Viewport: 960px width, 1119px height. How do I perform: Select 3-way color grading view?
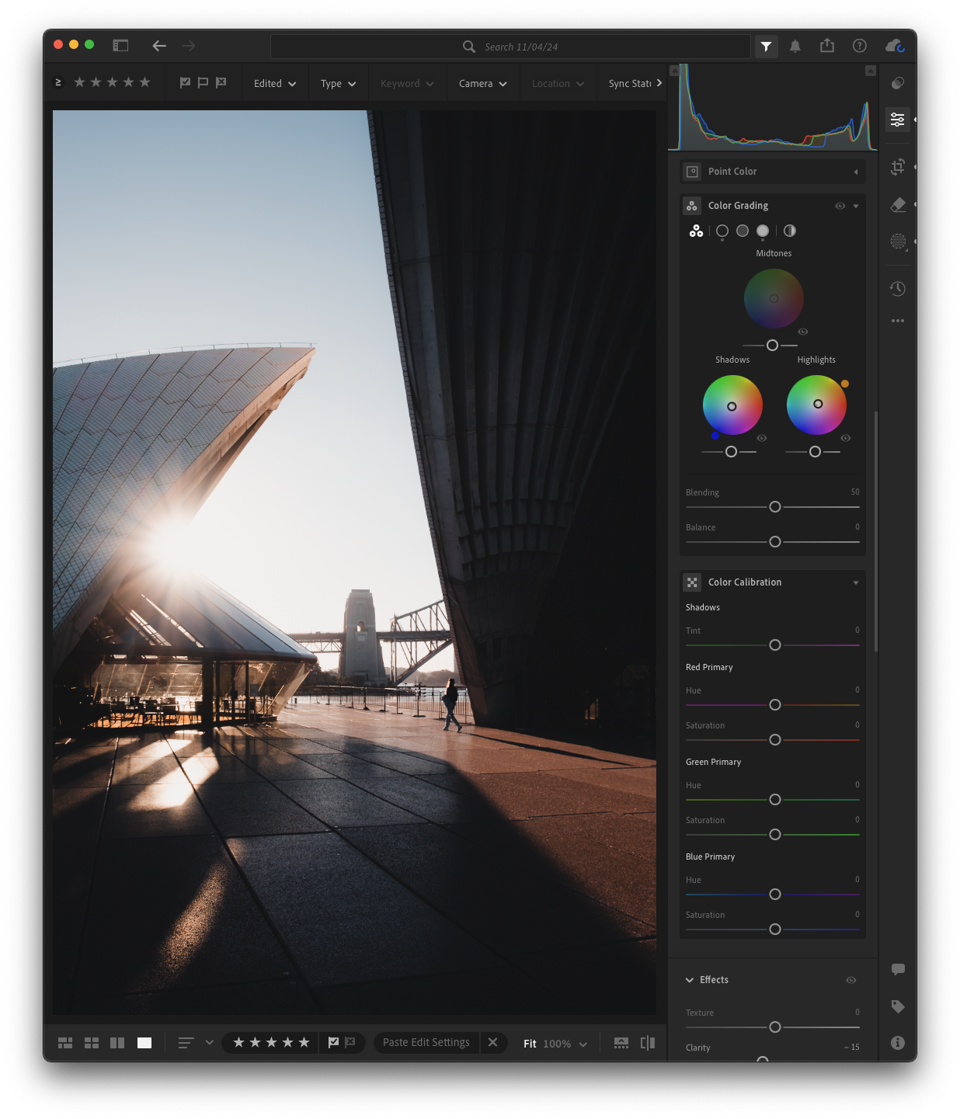[696, 231]
